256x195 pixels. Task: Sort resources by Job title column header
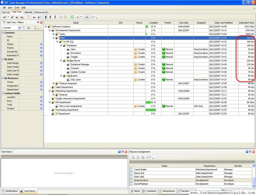tap(238, 166)
